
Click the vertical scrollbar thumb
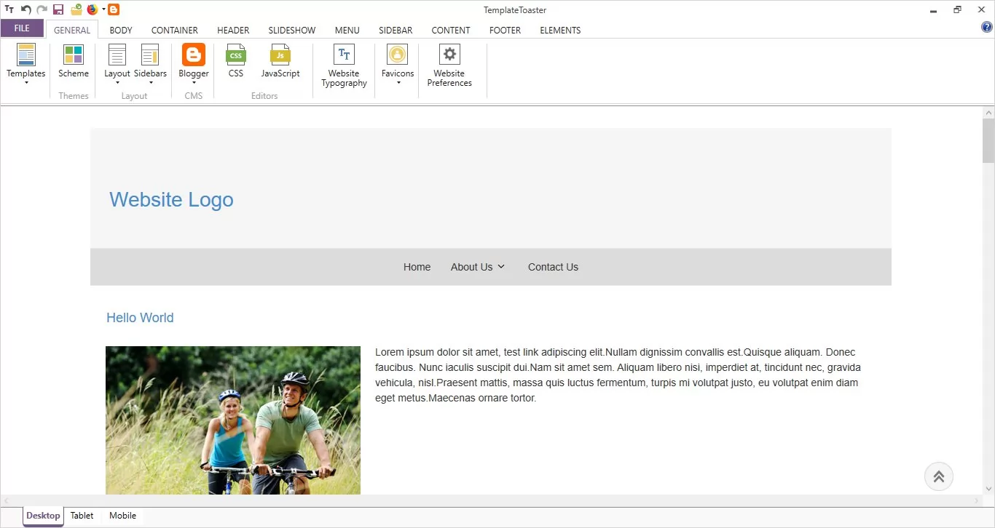[x=988, y=140]
